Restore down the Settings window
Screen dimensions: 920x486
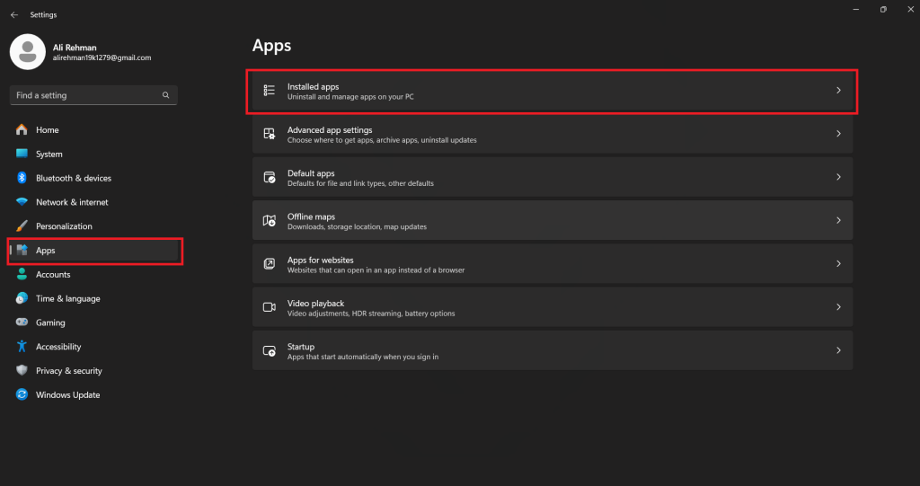coord(883,9)
